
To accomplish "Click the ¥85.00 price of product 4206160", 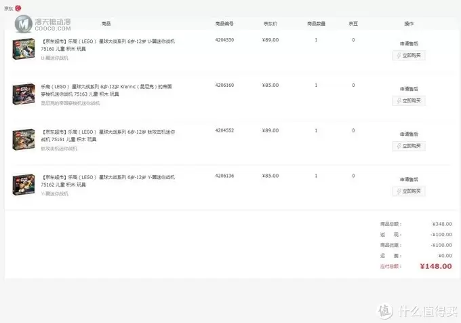I will click(270, 85).
